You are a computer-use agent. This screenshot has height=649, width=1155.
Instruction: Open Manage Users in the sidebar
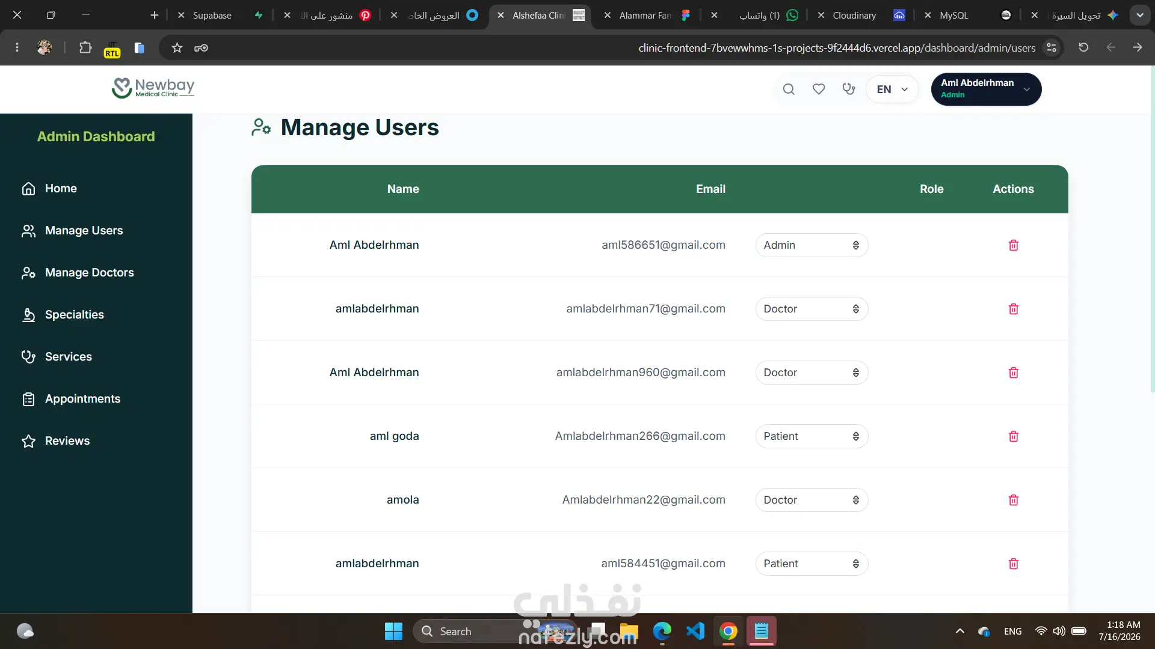coord(72,231)
